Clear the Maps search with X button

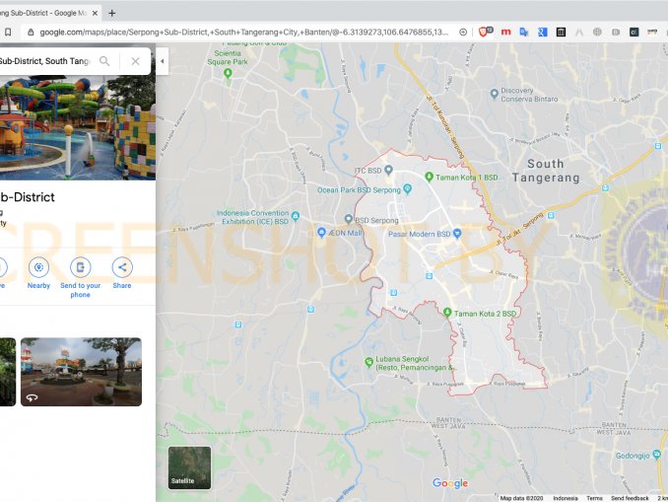tap(136, 61)
